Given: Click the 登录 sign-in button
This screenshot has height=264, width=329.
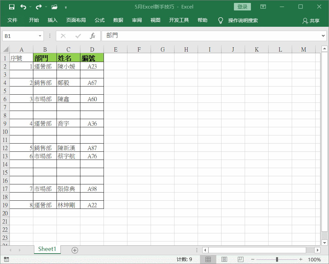Looking at the screenshot, I should (x=242, y=7).
